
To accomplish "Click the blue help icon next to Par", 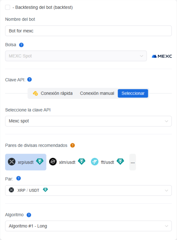I will [x=18, y=179].
